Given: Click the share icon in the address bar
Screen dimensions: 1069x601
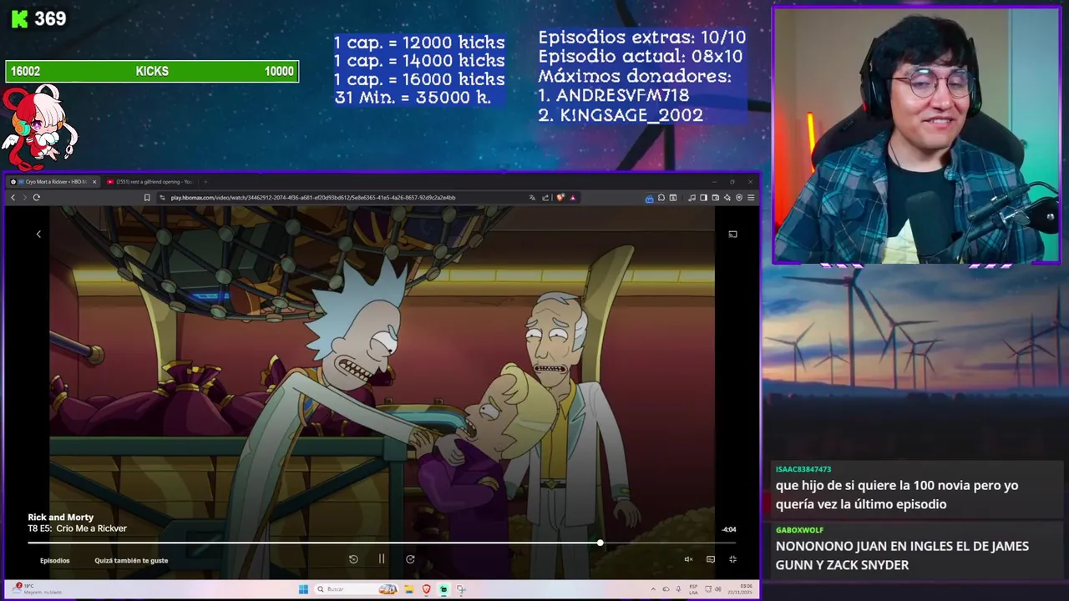Looking at the screenshot, I should (x=545, y=198).
